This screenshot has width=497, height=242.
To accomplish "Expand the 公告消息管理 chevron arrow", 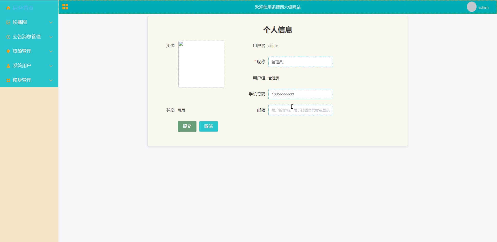I will (51, 37).
